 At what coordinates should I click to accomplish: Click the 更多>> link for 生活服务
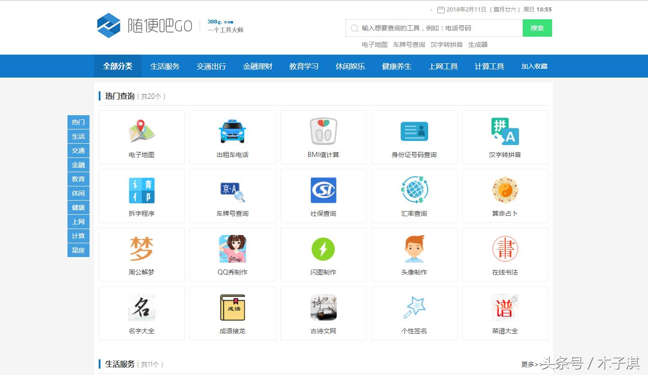531,364
